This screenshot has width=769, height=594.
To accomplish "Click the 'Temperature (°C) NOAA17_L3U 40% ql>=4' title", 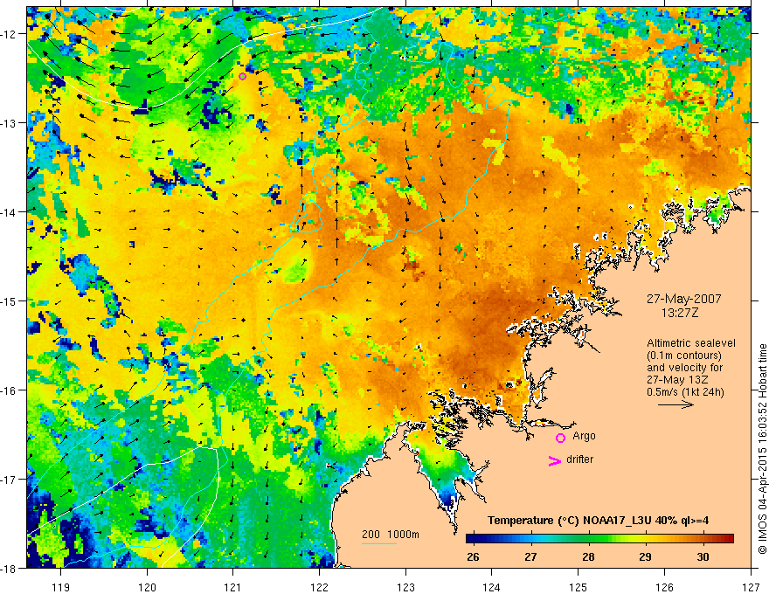I will click(x=598, y=521).
